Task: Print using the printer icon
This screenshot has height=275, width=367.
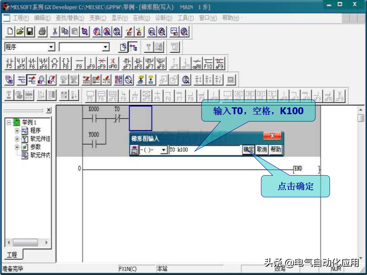Action: tap(42, 32)
